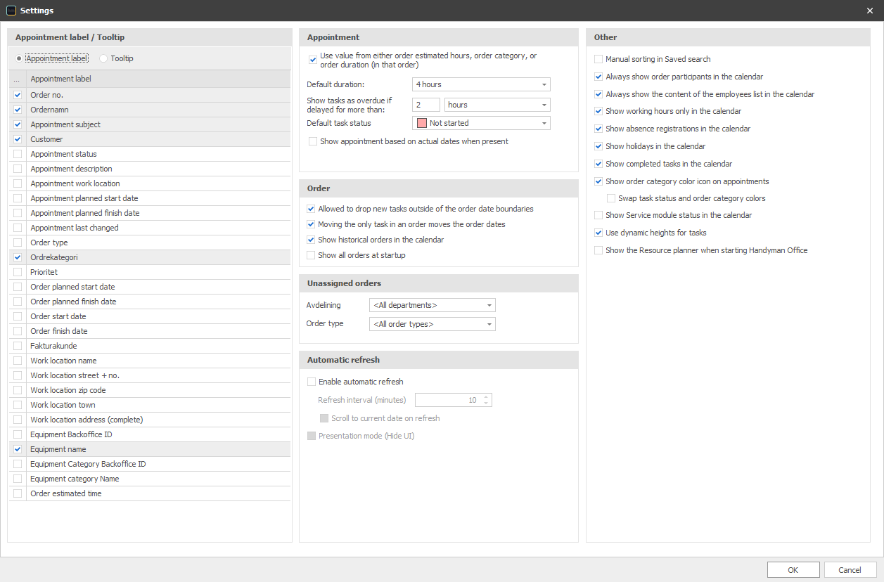Toggle Show absence registrations in the calendar
Screen dimensions: 884x582
click(598, 129)
